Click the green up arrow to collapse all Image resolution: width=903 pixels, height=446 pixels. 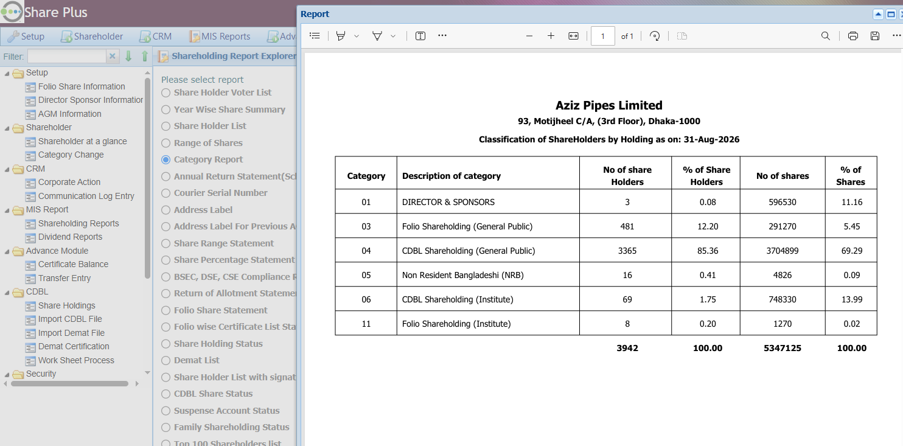point(144,57)
